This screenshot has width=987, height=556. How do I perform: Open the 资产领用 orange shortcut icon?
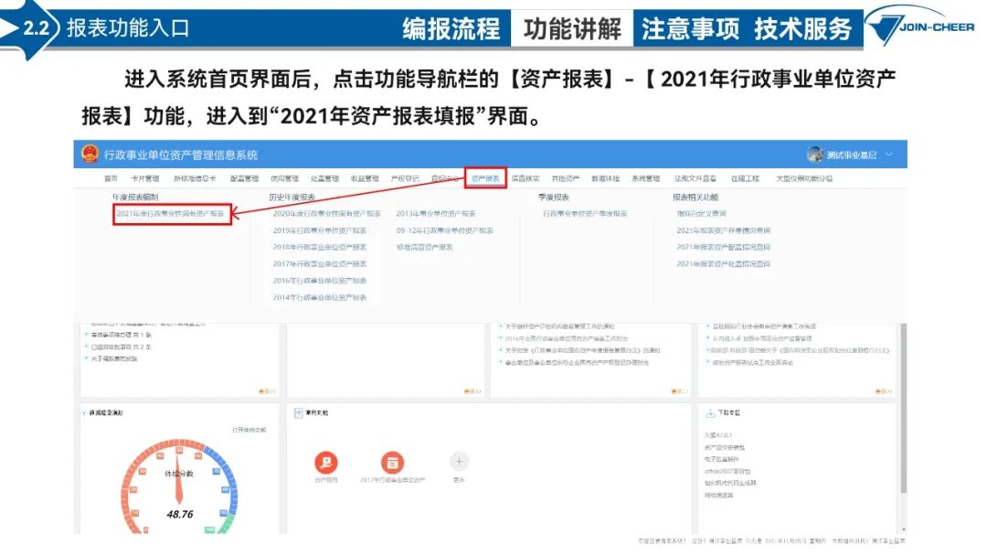325,462
